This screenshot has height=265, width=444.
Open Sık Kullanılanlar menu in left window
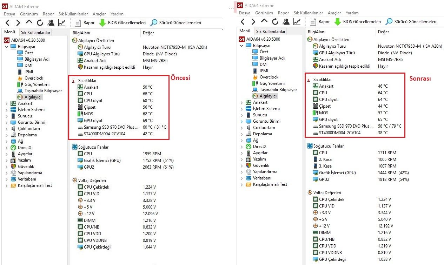coord(73,14)
